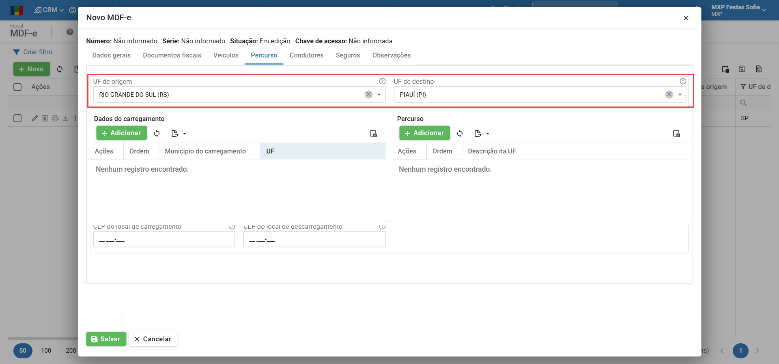This screenshot has width=779, height=364.
Task: Refresh the MDF-e list behind the dialog
Action: (60, 69)
